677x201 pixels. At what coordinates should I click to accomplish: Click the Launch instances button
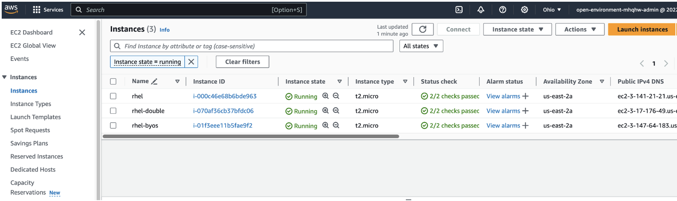tap(642, 29)
